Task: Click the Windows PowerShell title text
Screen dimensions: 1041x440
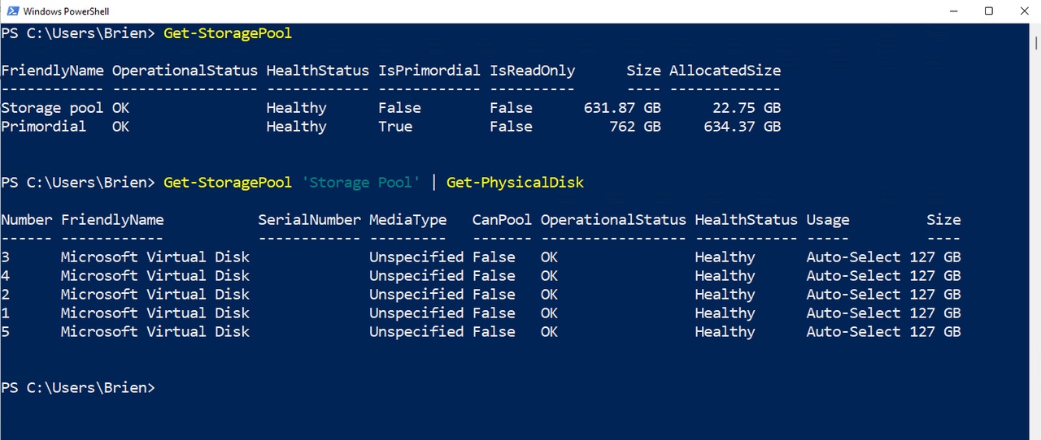Action: [66, 11]
